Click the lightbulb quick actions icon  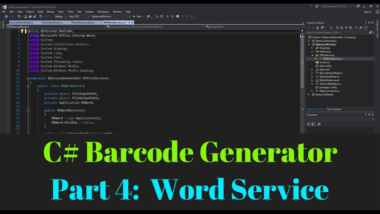tap(22, 31)
